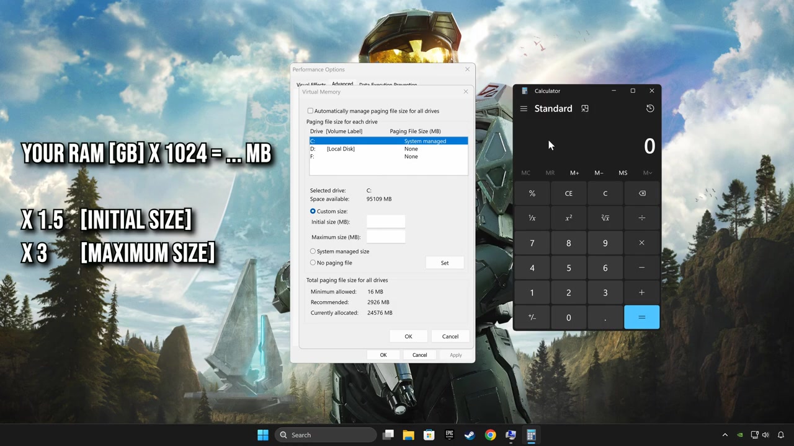The height and width of the screenshot is (446, 794).
Task: Click number 7 on Calculator
Action: click(532, 243)
